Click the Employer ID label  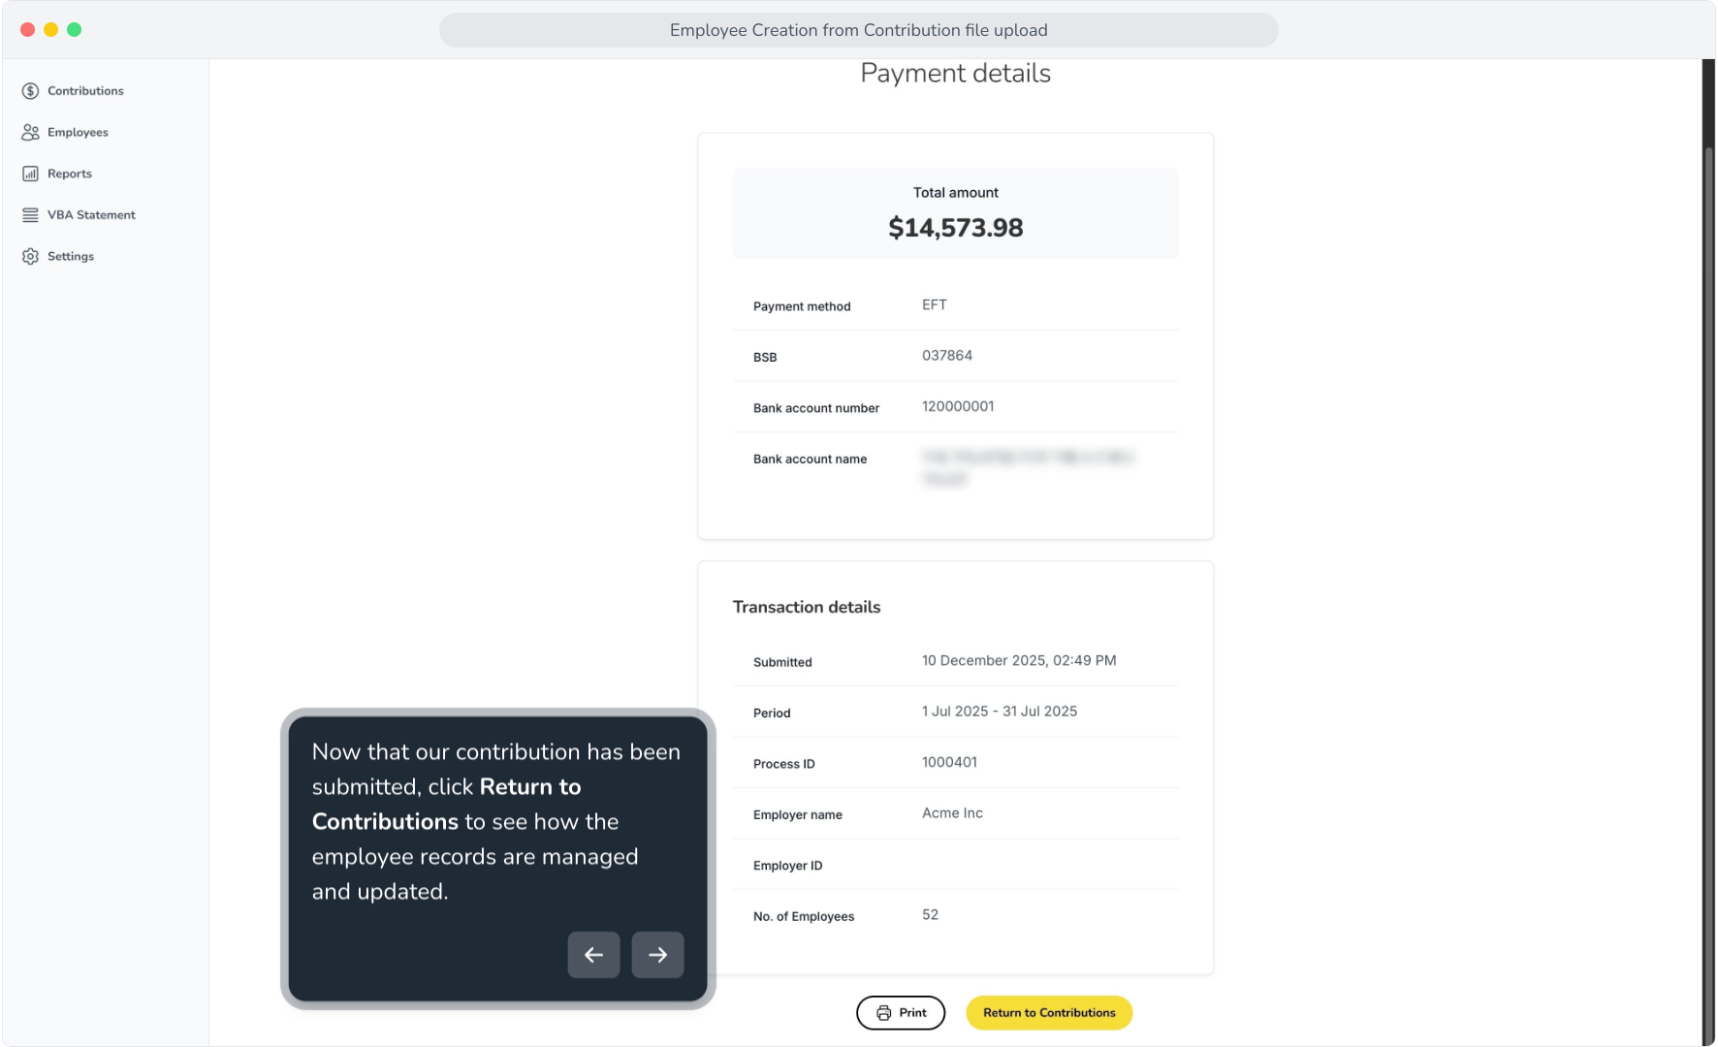coord(787,866)
